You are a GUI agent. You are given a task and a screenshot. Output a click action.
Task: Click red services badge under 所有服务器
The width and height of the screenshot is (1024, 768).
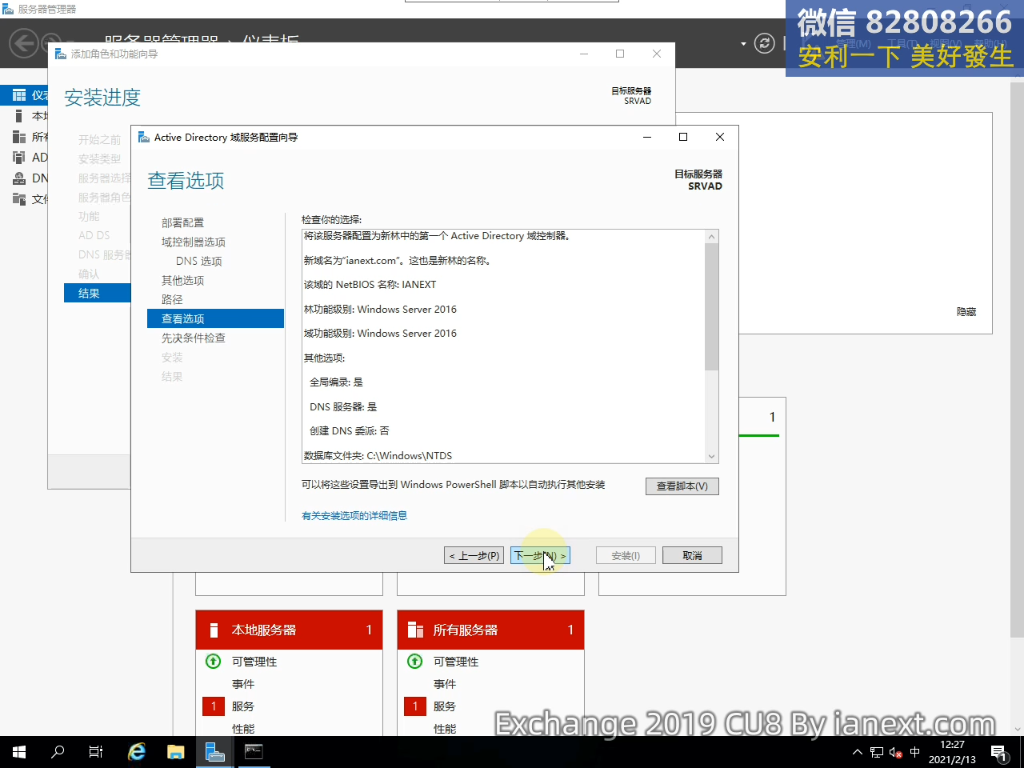point(415,706)
